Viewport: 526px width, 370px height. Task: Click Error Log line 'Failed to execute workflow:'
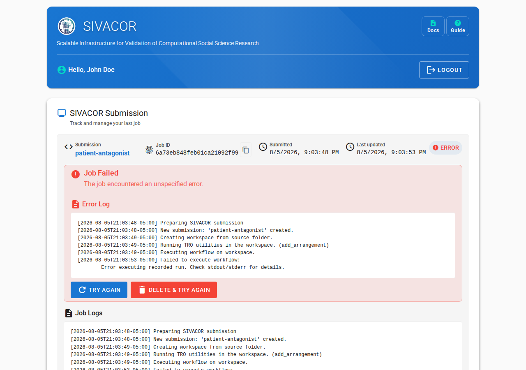point(159,260)
